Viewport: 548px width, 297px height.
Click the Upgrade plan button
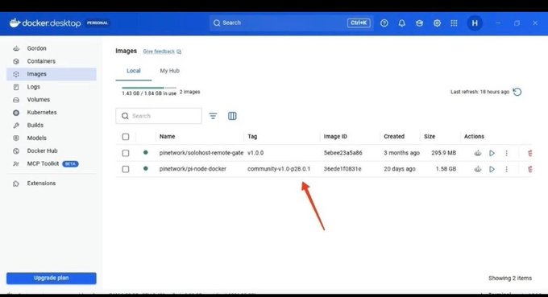52,278
